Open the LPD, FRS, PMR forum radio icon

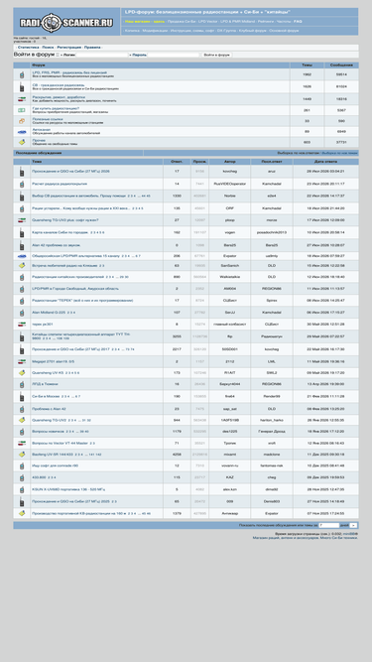coord(22,74)
